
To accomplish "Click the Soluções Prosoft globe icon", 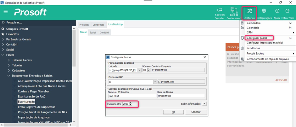I will click(x=3, y=29).
